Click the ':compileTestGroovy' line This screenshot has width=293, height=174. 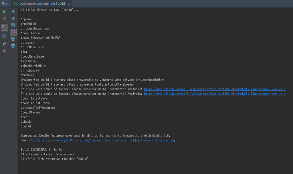point(36,103)
